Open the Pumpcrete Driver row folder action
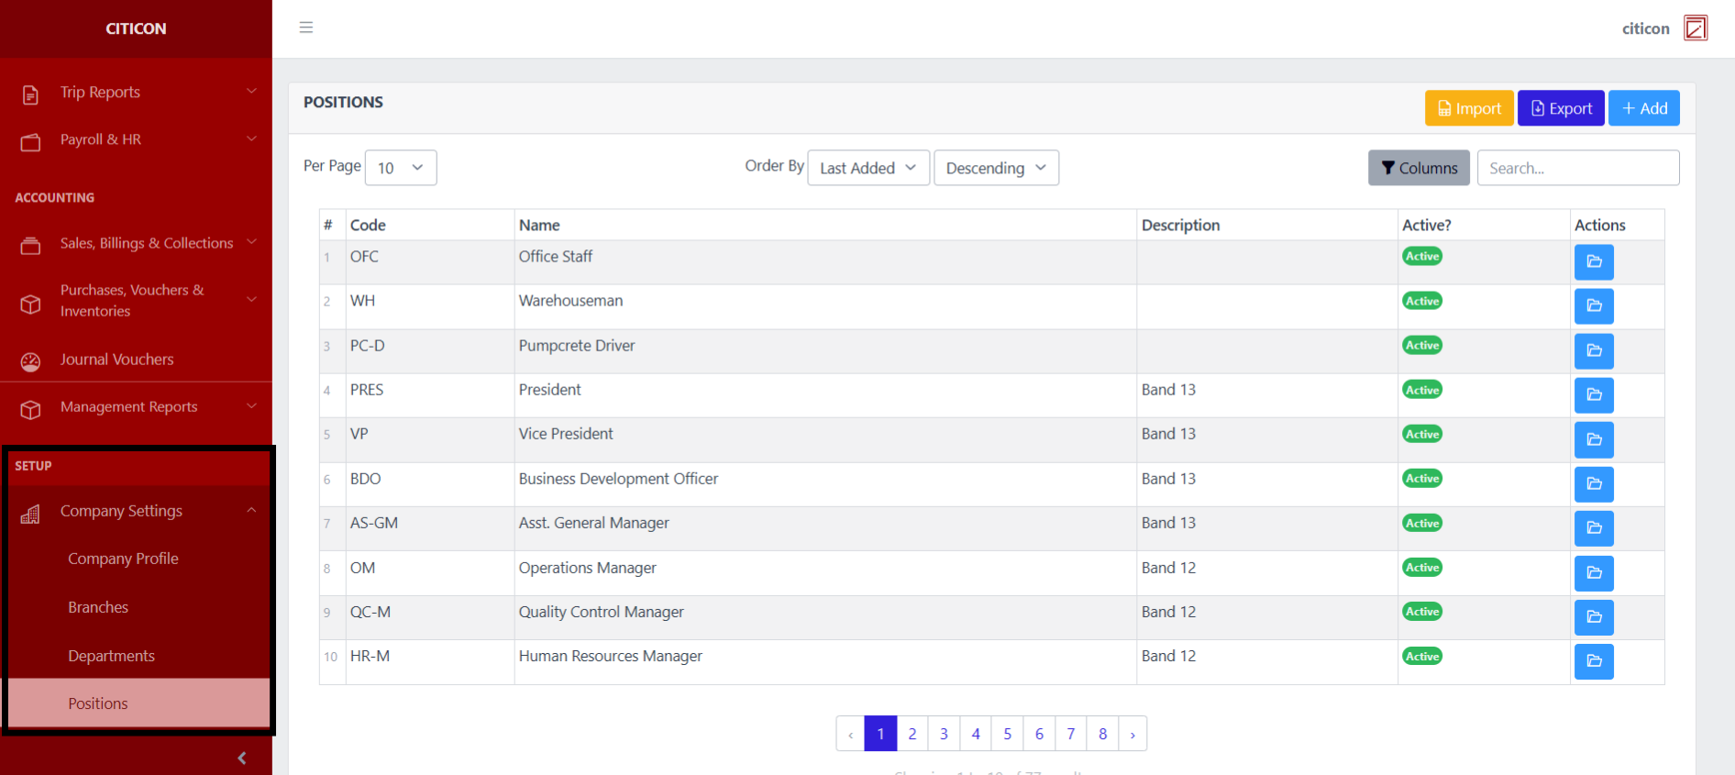The image size is (1735, 775). 1594,351
